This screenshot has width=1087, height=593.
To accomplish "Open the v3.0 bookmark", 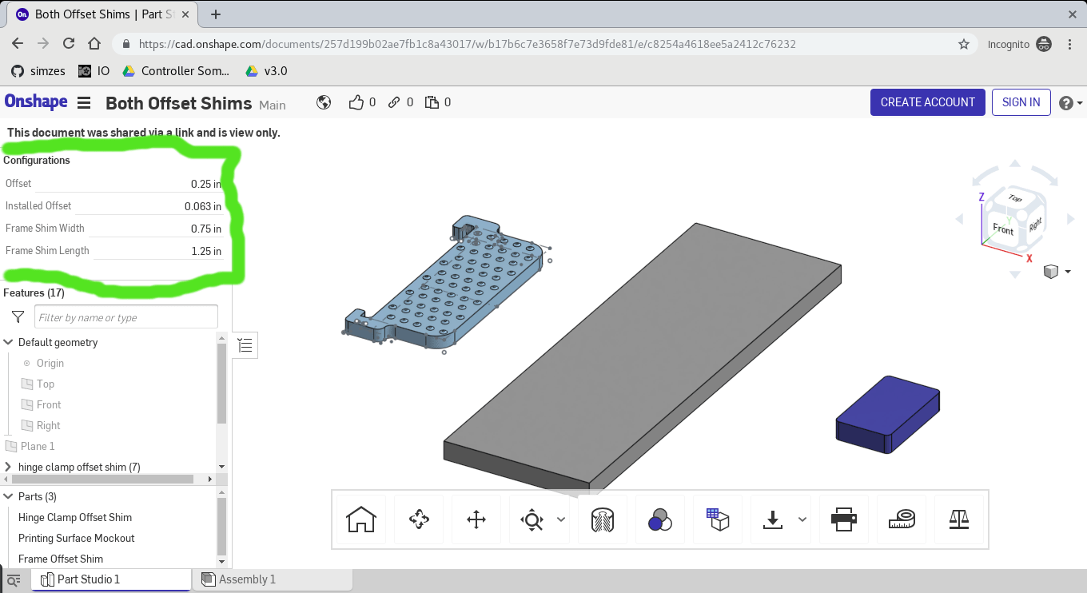I will coord(266,70).
